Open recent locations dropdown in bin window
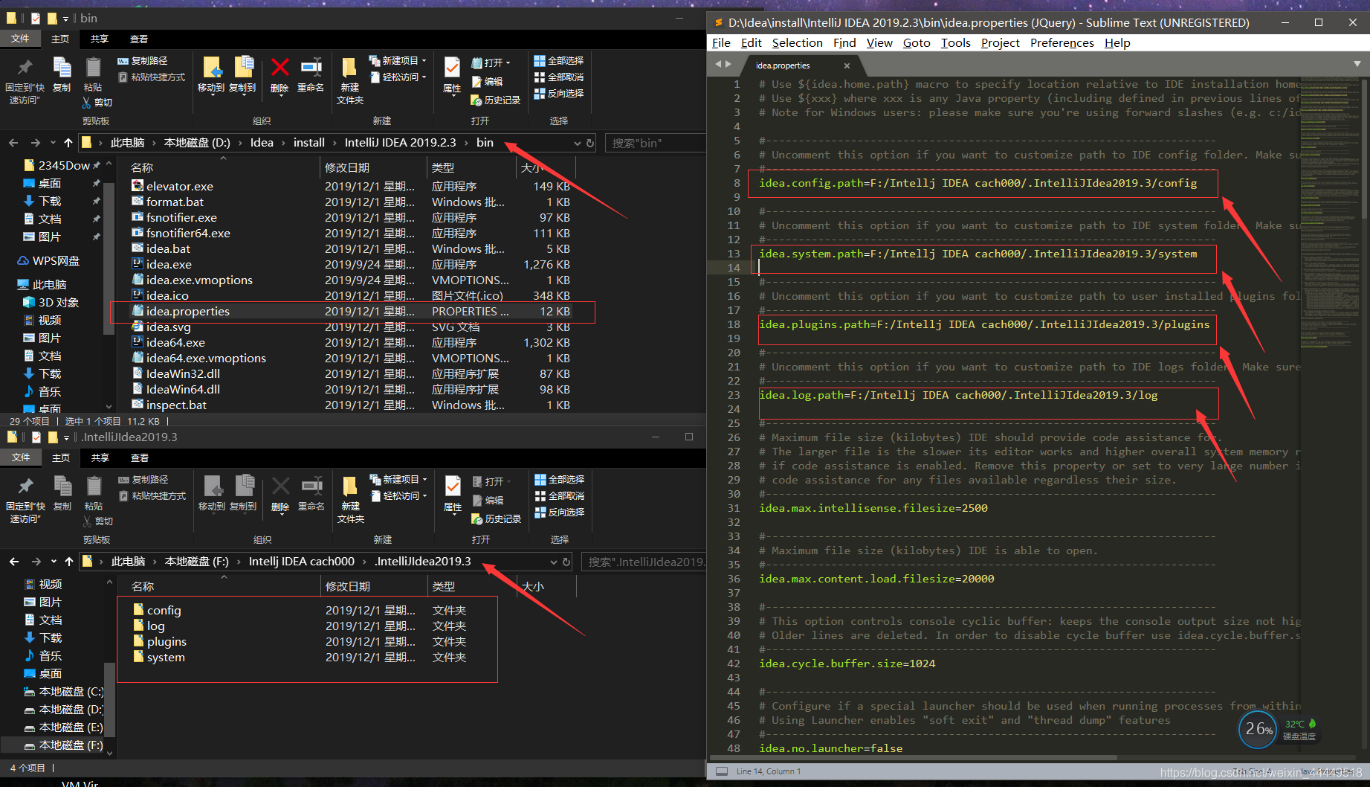Viewport: 1370px width, 787px height. point(53,143)
